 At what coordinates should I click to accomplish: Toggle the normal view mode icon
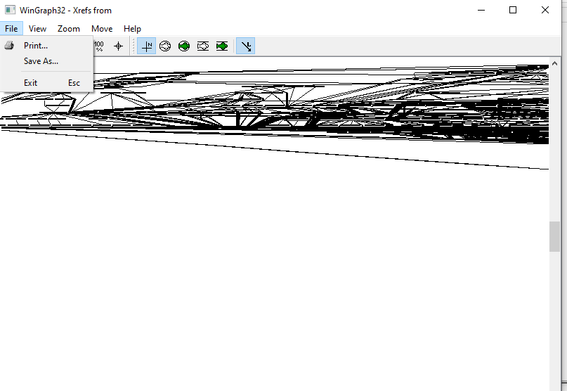click(x=146, y=46)
